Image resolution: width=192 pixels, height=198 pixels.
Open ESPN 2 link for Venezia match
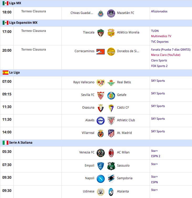[155, 156]
